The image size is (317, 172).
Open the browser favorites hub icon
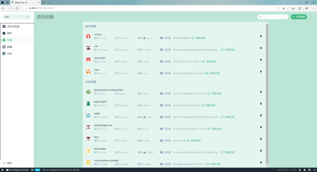(x=293, y=8)
